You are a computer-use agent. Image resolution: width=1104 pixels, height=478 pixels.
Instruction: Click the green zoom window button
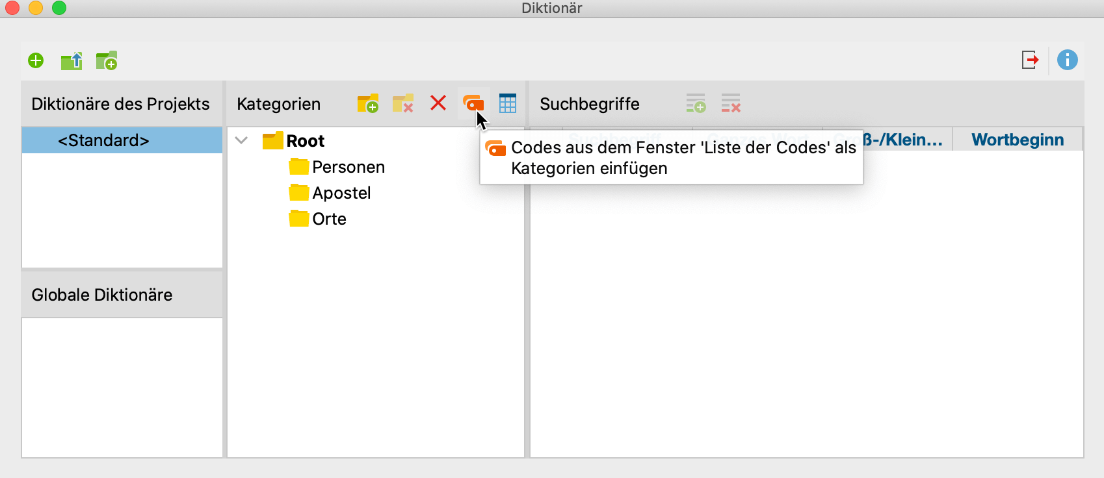[59, 8]
